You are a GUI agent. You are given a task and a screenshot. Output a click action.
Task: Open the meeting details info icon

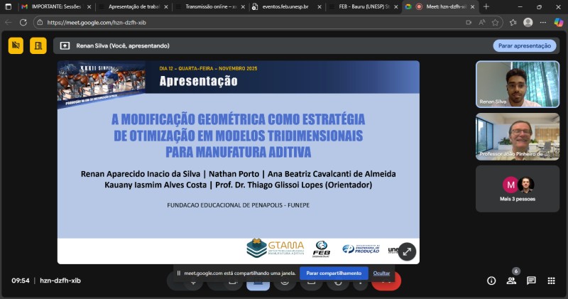point(491,281)
